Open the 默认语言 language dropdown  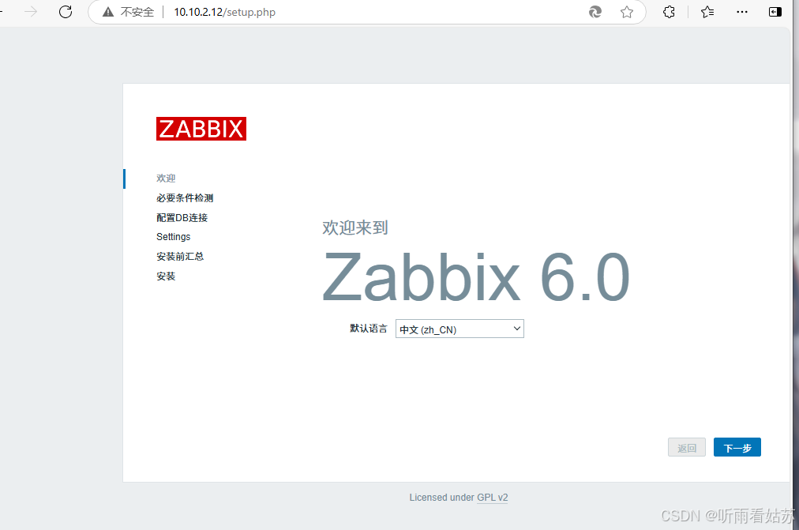[459, 329]
